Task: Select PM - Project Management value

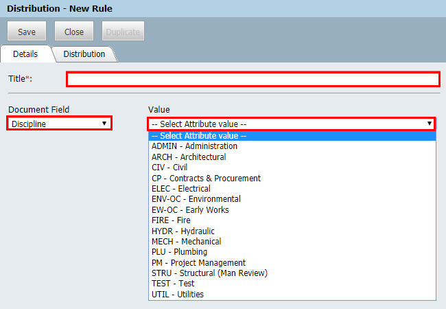Action: click(198, 263)
